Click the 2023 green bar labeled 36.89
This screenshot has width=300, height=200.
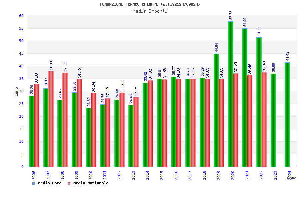pos(273,120)
